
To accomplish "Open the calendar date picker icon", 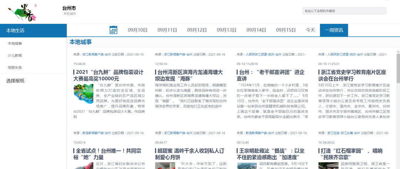I will pos(113,30).
